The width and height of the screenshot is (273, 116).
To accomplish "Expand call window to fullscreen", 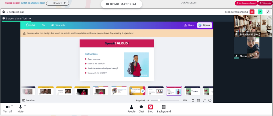I will 268,12.
